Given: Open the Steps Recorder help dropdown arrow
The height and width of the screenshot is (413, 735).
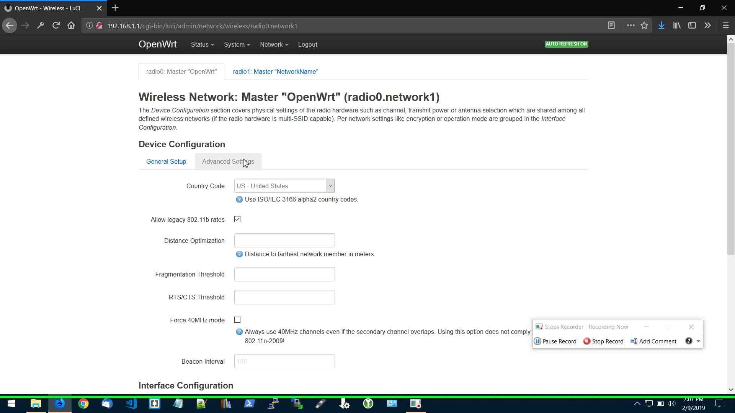Looking at the screenshot, I should tap(698, 341).
